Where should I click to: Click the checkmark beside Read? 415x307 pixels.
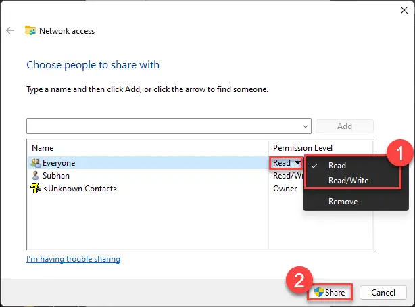point(315,166)
